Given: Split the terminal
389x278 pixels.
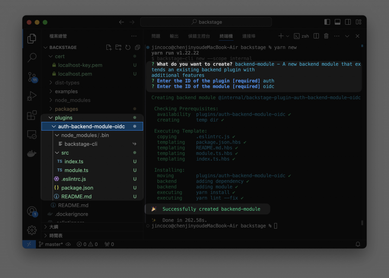Looking at the screenshot, I should click(x=316, y=36).
